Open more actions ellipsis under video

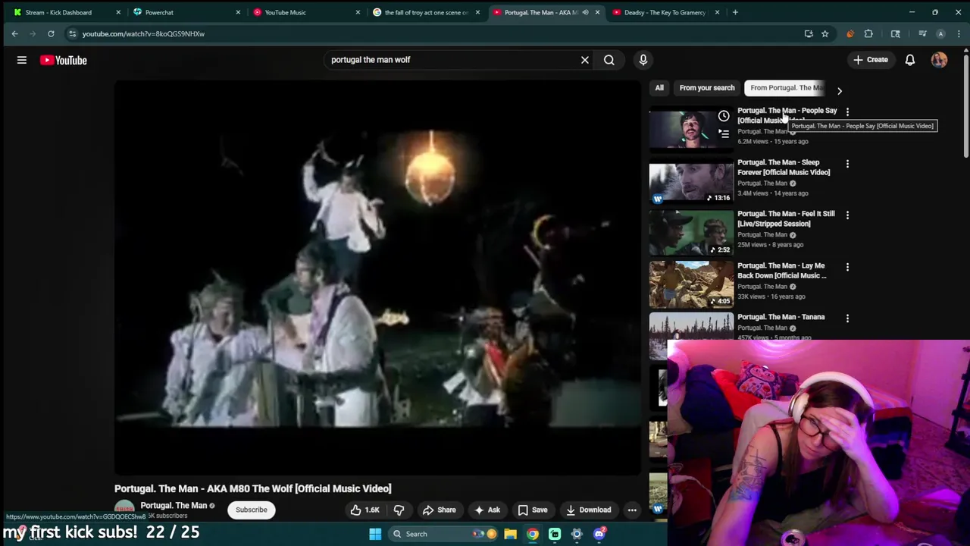[x=632, y=510]
